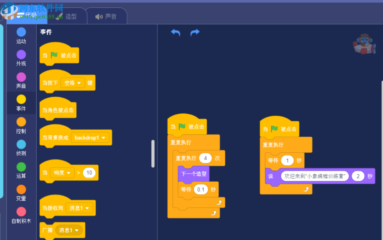Open the 响度 dropdown
This screenshot has width=383, height=240.
click(62, 173)
